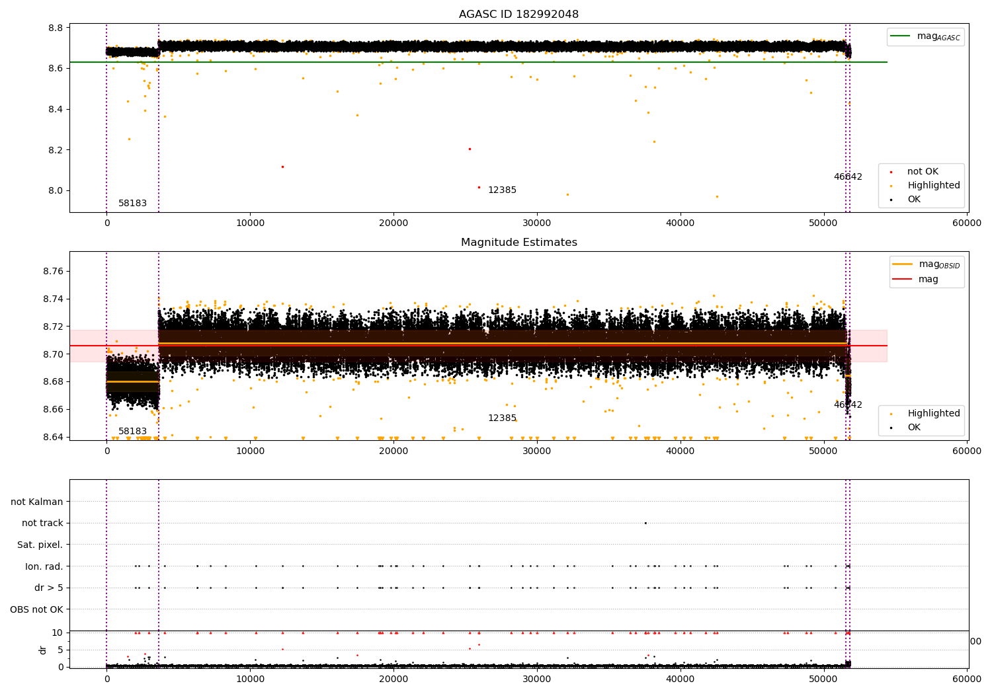
Task: Select 'not OK' legend entry in top plot
Action: pyautogui.click(x=923, y=172)
